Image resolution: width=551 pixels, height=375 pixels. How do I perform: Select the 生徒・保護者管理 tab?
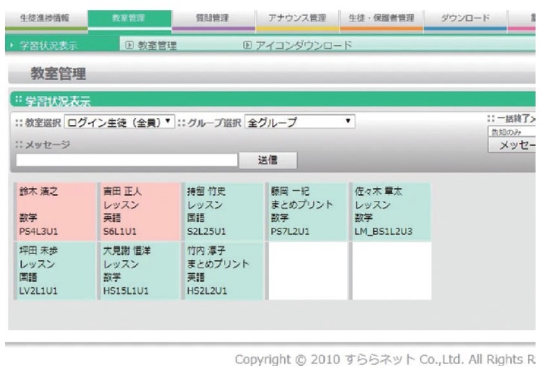(x=381, y=19)
